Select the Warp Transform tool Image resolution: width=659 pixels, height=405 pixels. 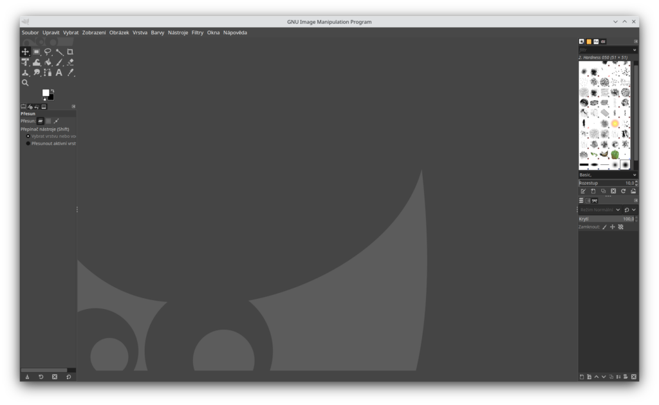pyautogui.click(x=37, y=62)
